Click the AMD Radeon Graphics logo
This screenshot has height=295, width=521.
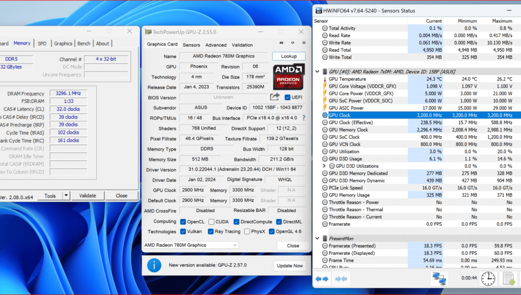pos(289,77)
